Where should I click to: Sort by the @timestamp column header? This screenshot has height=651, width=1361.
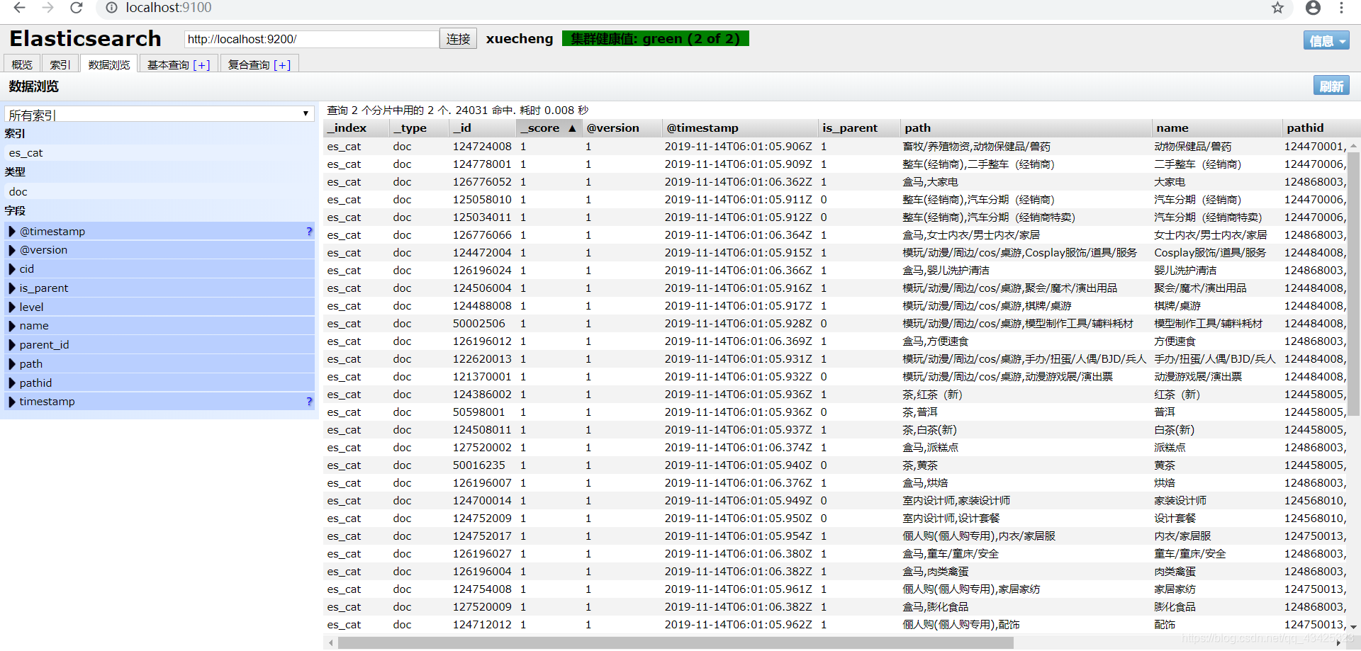(x=739, y=128)
